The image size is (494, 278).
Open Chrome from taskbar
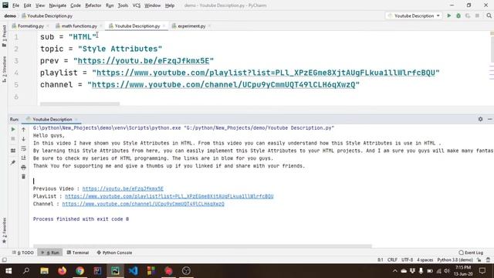[x=80, y=271]
